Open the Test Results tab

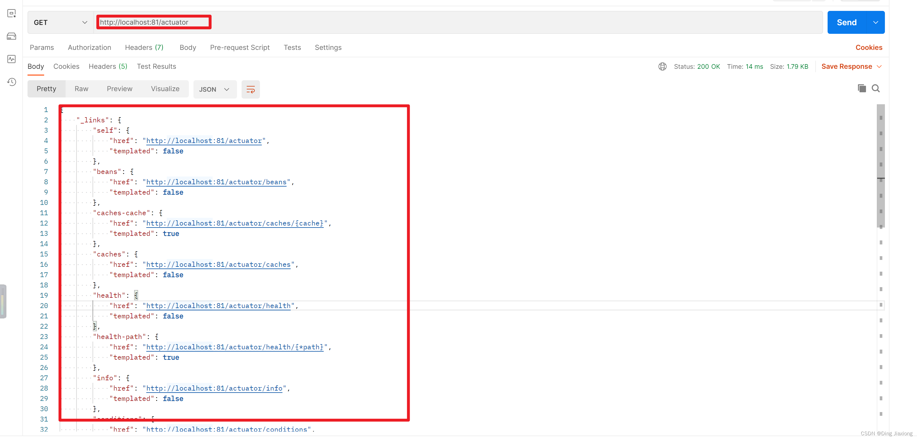tap(157, 66)
